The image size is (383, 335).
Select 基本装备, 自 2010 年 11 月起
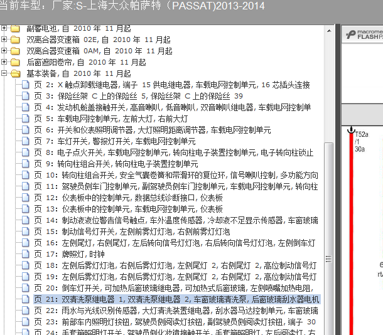click(x=78, y=73)
